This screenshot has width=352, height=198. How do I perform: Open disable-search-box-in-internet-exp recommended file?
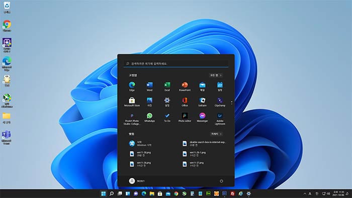tap(204, 144)
